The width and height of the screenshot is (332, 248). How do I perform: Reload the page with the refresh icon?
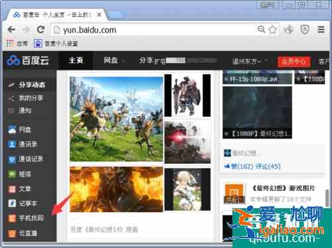[41, 29]
